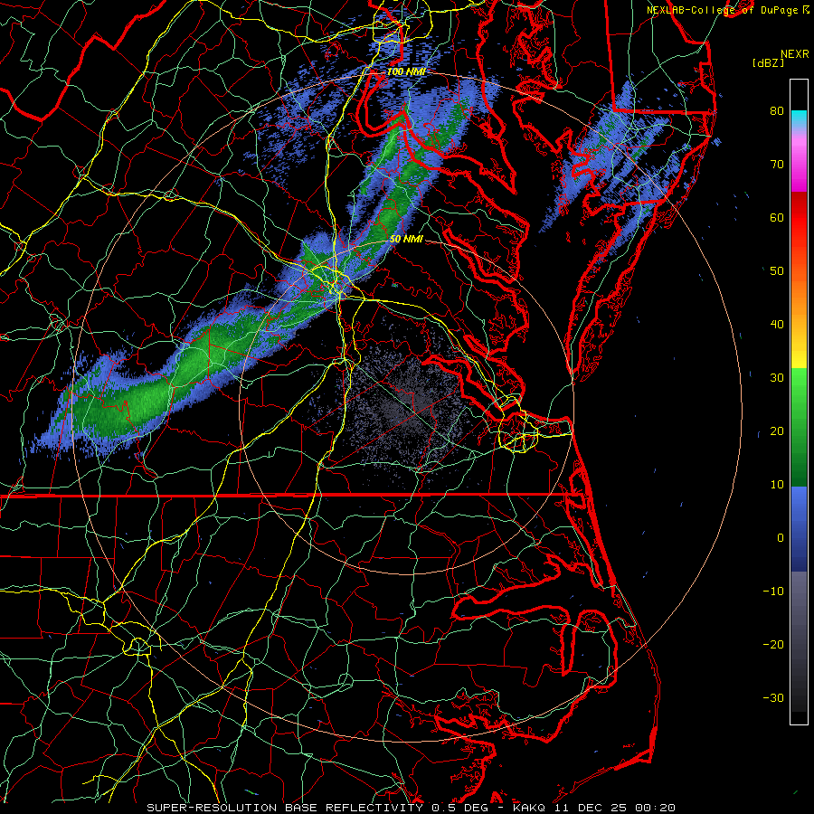Screen dimensions: 814x814
Task: Click the 70 value on dBZ scale
Action: (x=777, y=165)
